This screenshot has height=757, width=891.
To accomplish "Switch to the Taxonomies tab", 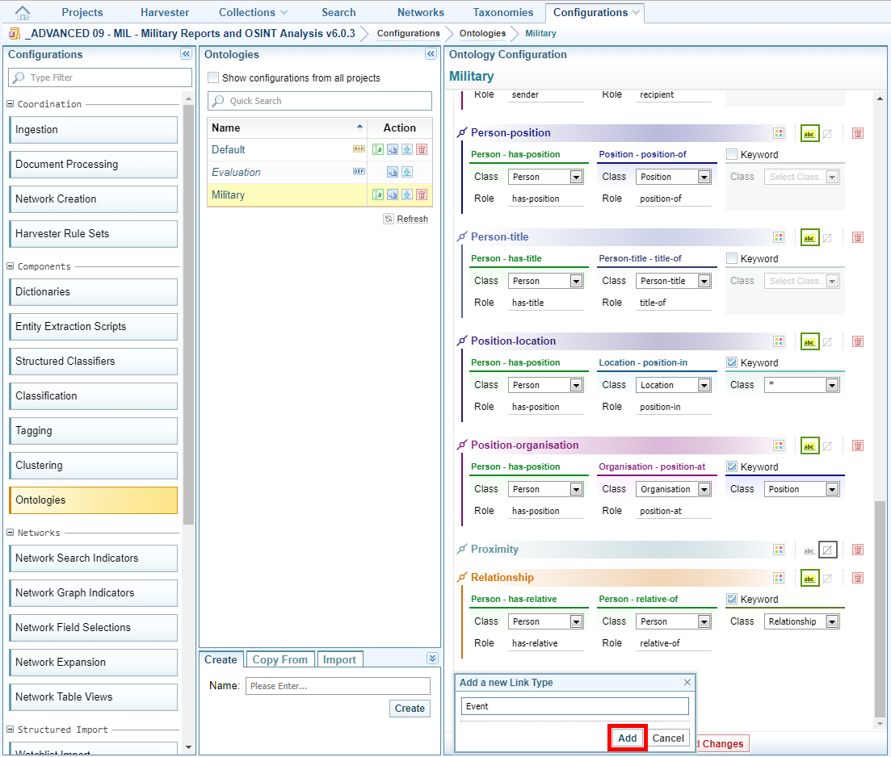I will [502, 12].
